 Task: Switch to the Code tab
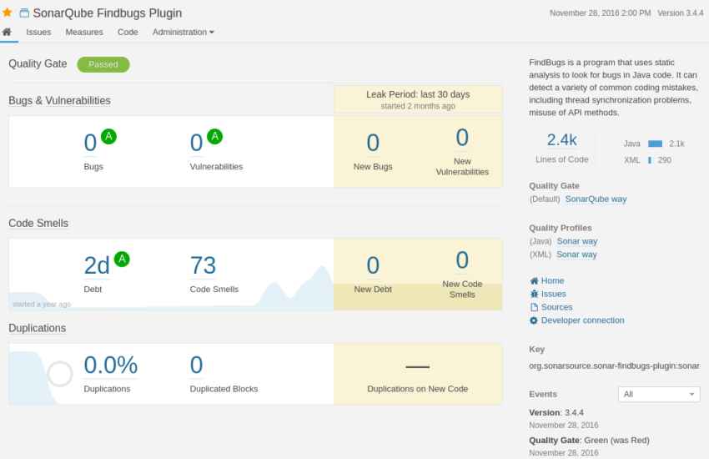click(x=128, y=32)
